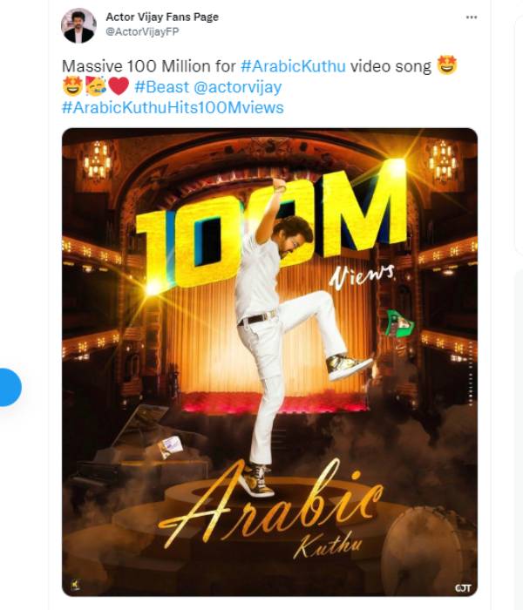523x610 pixels.
Task: Open the @actorvijay mention
Action: click(237, 87)
